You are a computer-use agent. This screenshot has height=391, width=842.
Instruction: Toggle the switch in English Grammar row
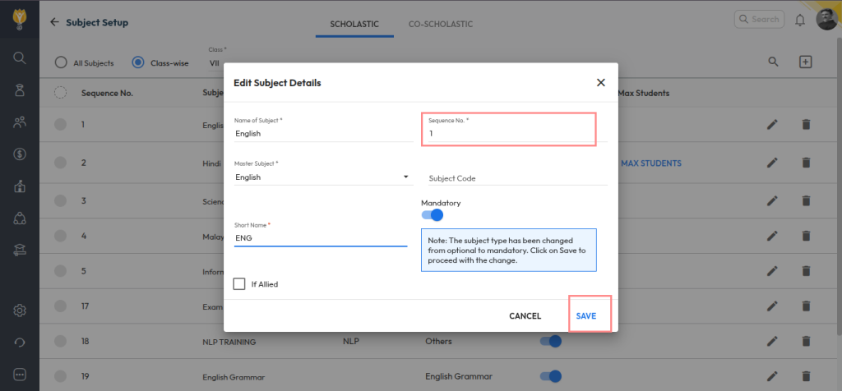click(x=551, y=376)
